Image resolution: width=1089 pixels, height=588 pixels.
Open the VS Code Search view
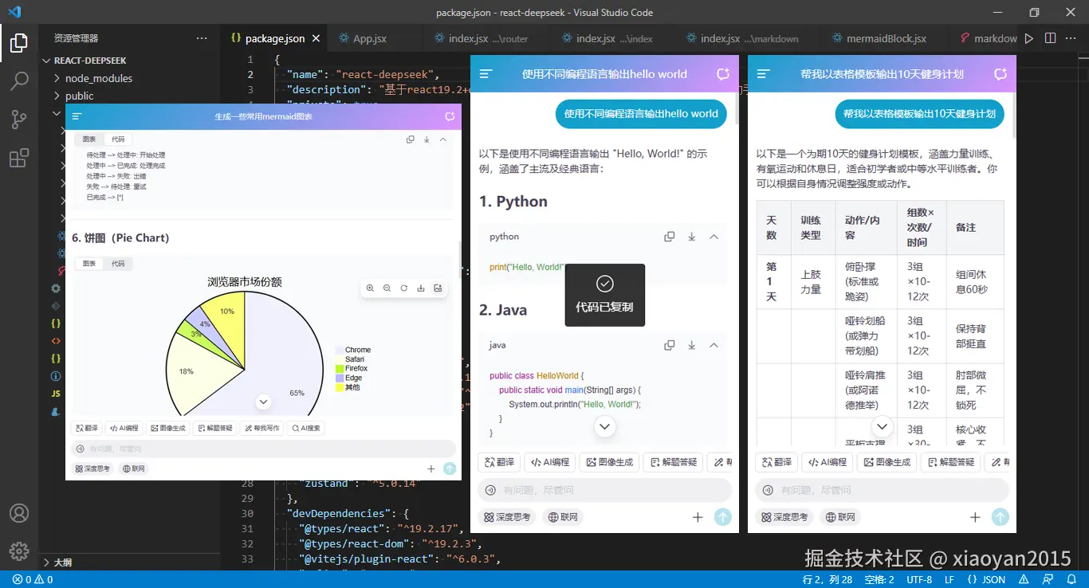click(x=19, y=80)
